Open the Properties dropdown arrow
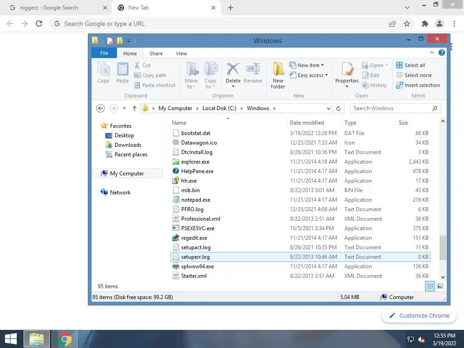The width and height of the screenshot is (464, 348). [x=347, y=87]
